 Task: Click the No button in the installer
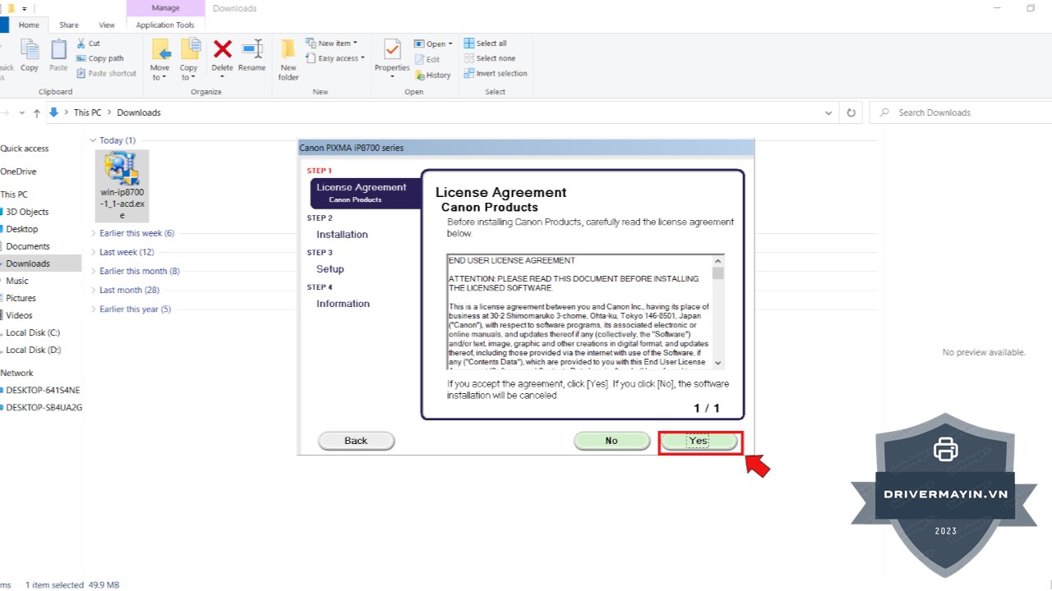[x=611, y=441]
